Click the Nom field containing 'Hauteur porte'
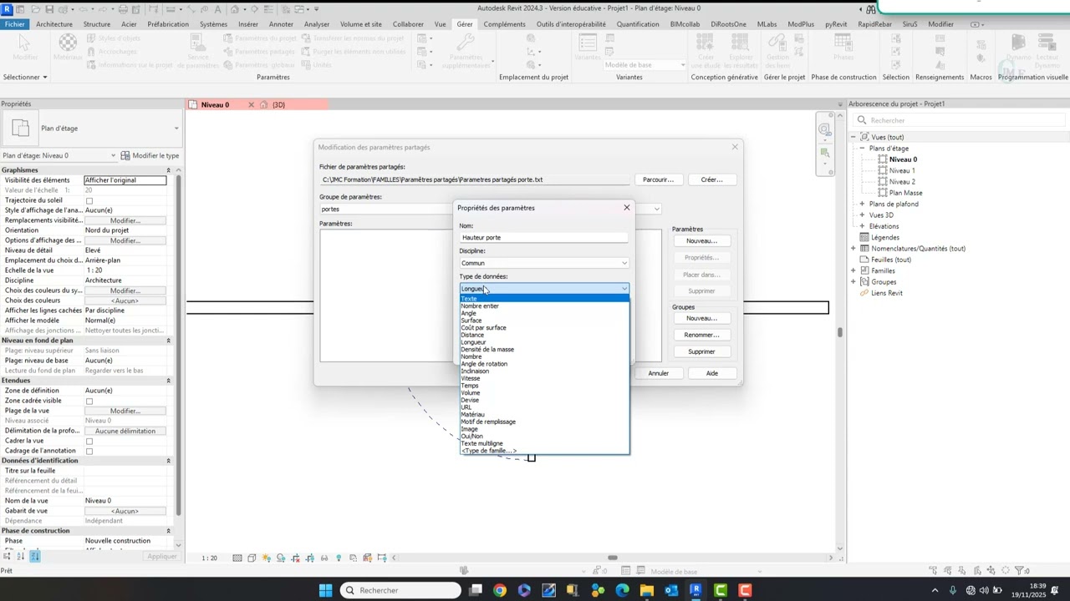Viewport: 1070px width, 601px height. tap(543, 238)
